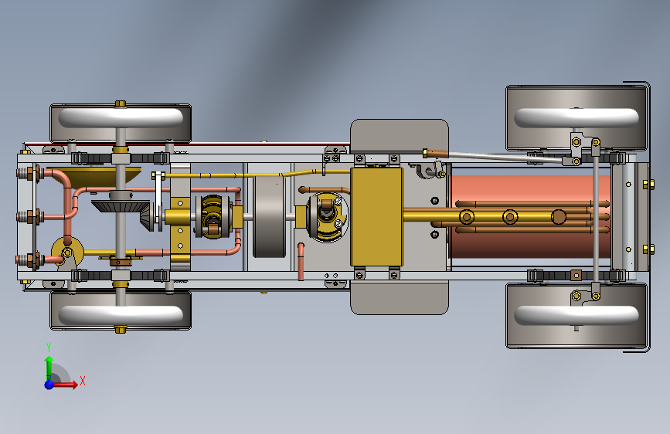Select the long diagonal steering drag link rod
670x434 pixels.
pyautogui.click(x=506, y=156)
